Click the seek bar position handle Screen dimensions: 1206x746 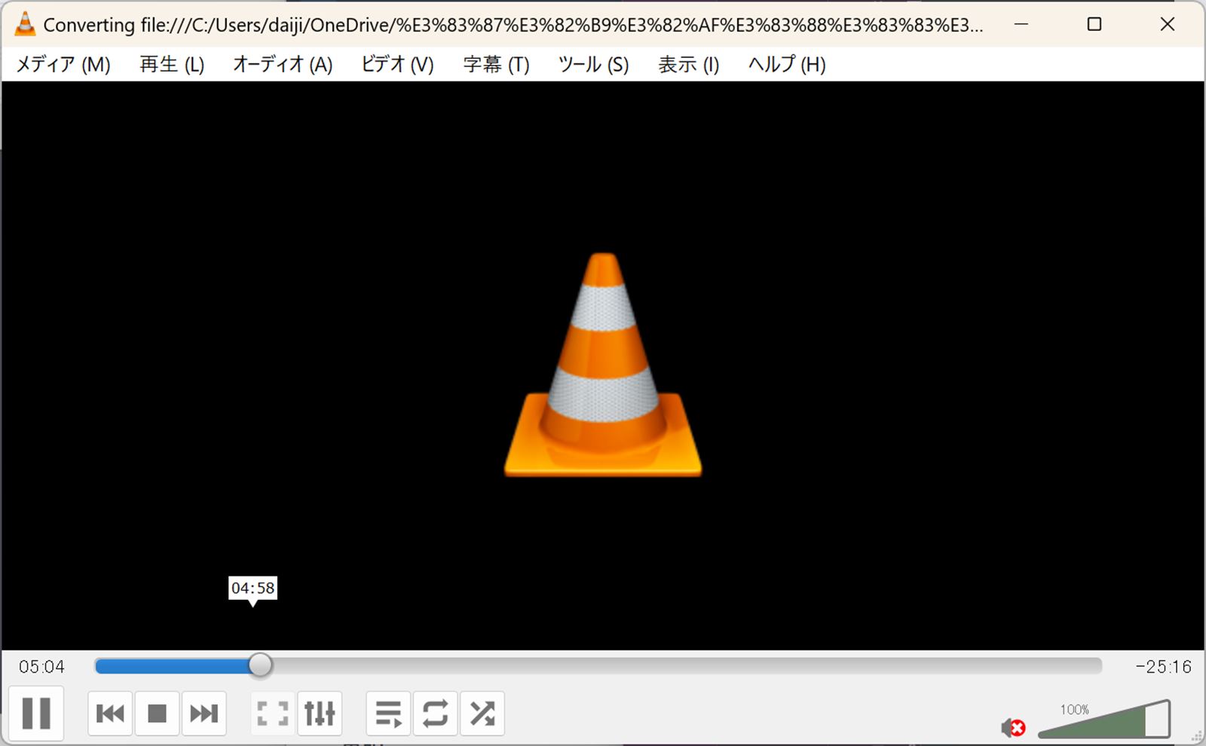[x=260, y=665]
